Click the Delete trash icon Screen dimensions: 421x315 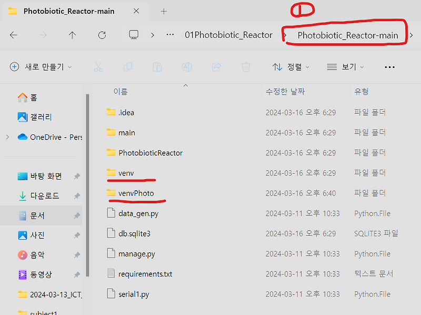pos(246,67)
